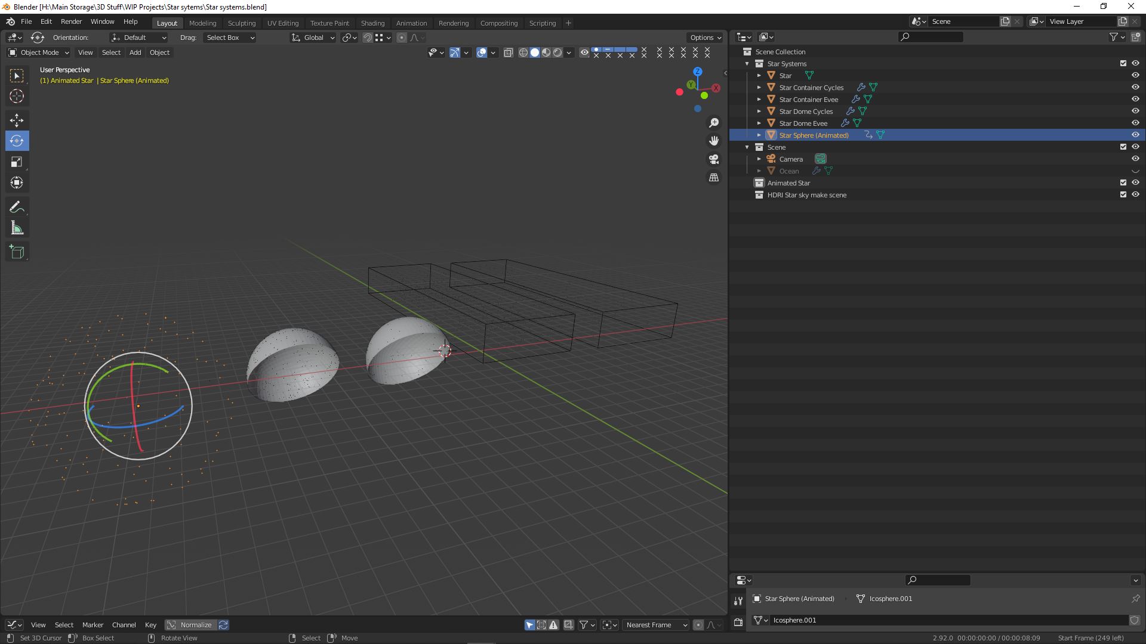Hide the Star Dome Cycles object

tap(1136, 111)
